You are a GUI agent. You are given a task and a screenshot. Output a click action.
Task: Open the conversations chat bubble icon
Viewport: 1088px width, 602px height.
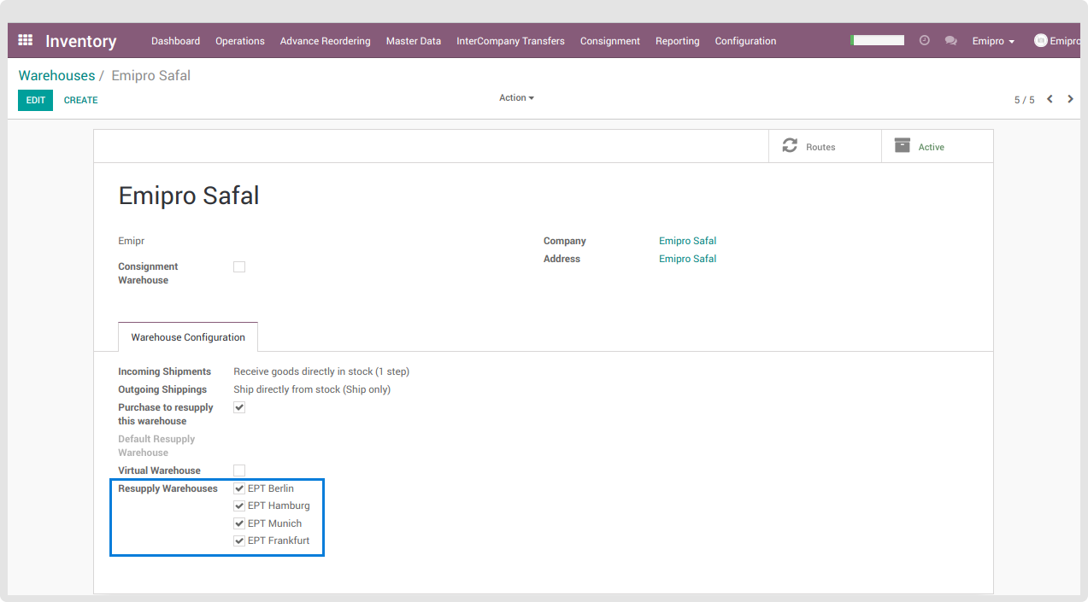point(950,40)
